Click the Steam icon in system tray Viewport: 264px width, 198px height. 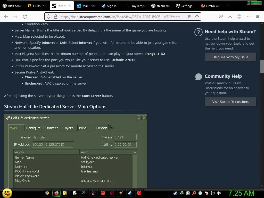(x=175, y=193)
